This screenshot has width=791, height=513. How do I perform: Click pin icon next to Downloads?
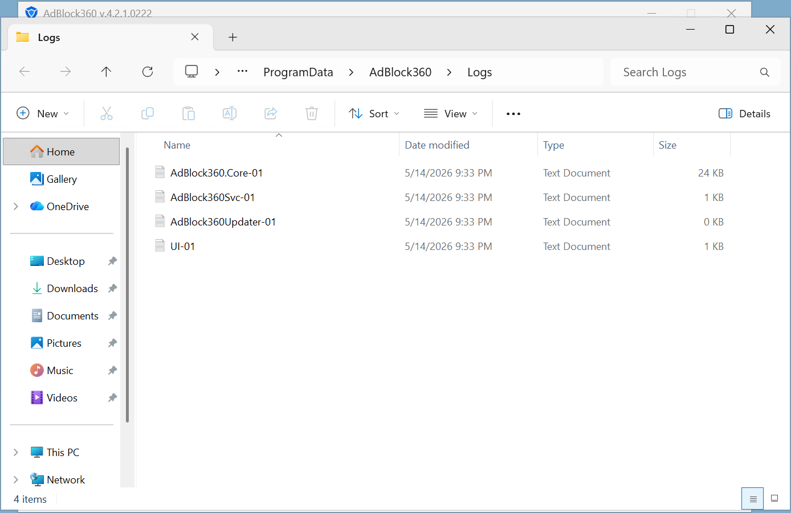pyautogui.click(x=112, y=288)
